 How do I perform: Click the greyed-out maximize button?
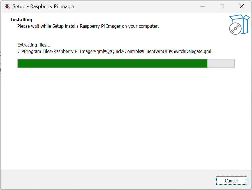(x=222, y=6)
